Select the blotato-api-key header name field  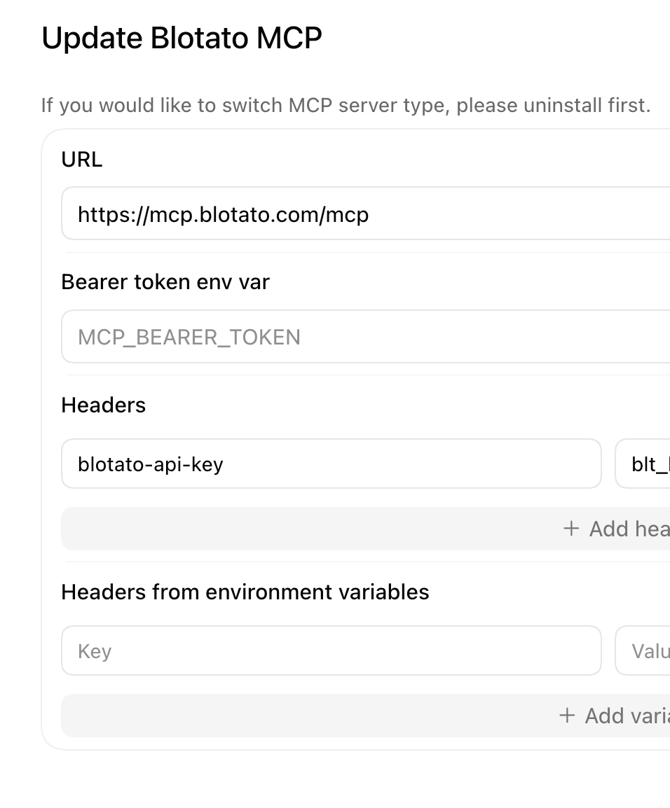pyautogui.click(x=331, y=464)
